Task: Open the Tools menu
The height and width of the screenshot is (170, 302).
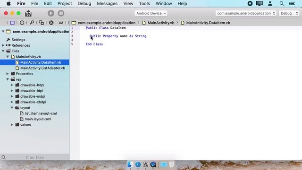Action: coord(144,3)
